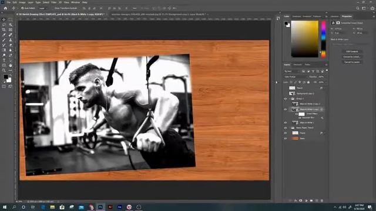Hide the Paper layer
The width and height of the screenshot is (376, 211).
pos(286,133)
